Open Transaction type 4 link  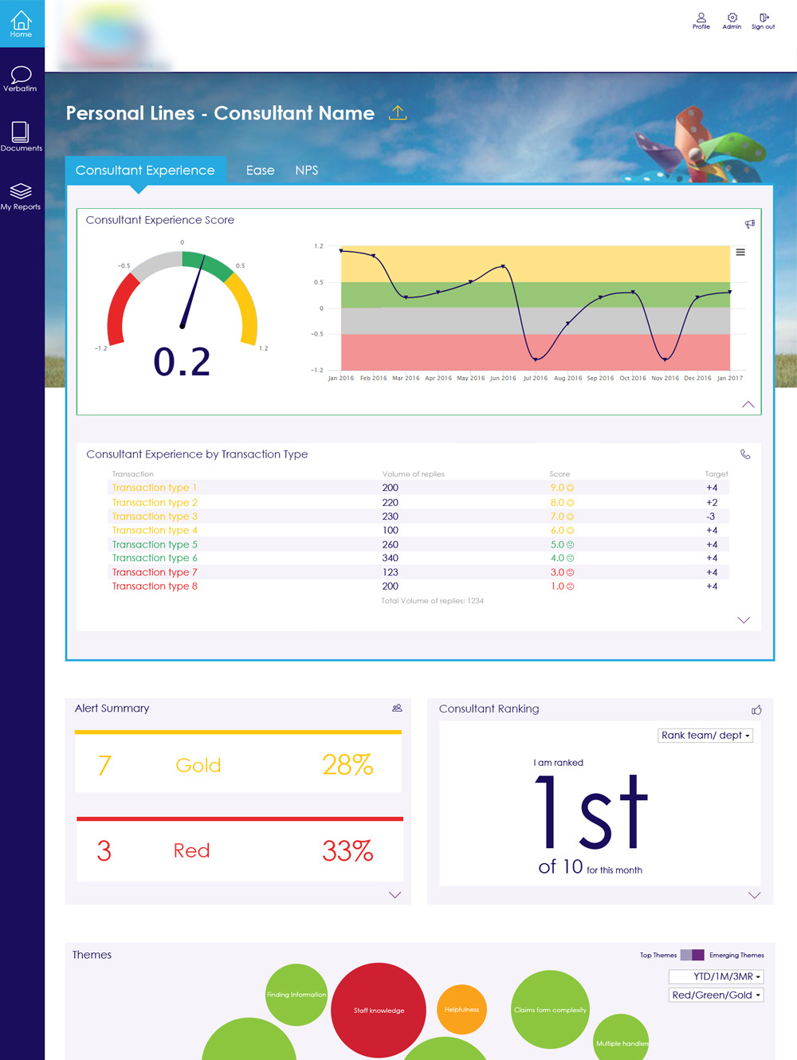[155, 530]
